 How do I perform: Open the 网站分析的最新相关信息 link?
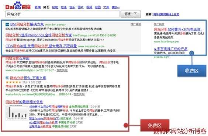(x=24, y=102)
